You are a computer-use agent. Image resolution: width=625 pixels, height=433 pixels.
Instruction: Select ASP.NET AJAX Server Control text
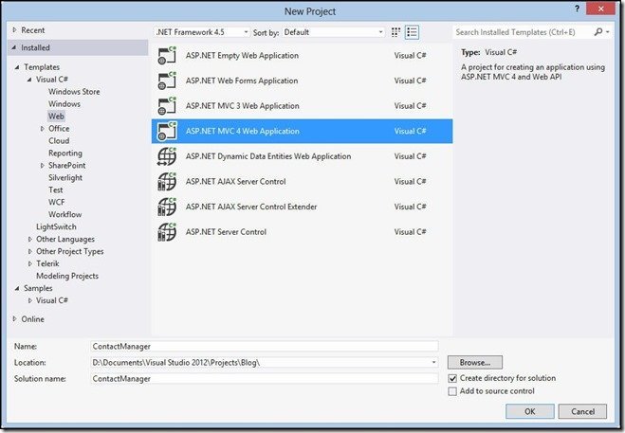[235, 182]
